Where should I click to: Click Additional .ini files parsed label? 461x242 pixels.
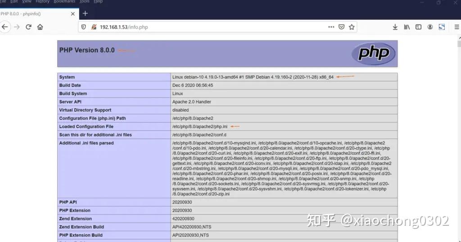[x=86, y=143]
